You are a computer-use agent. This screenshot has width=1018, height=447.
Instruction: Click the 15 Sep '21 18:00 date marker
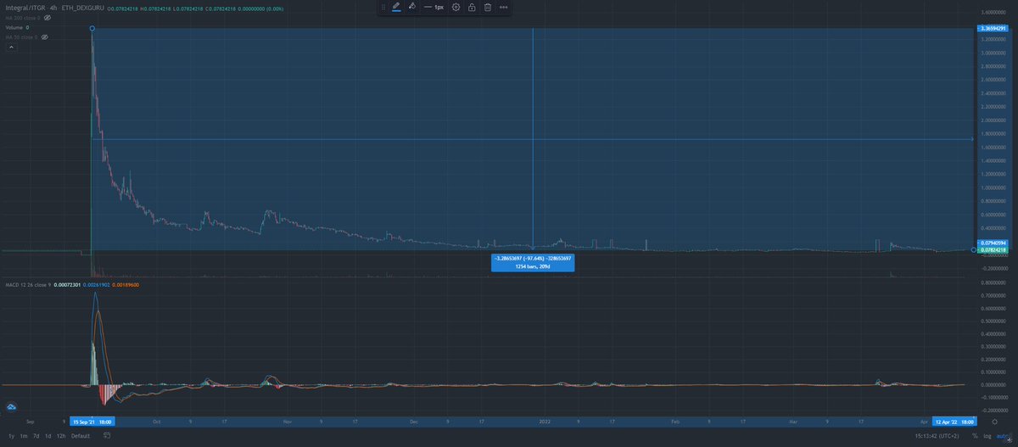(93, 421)
